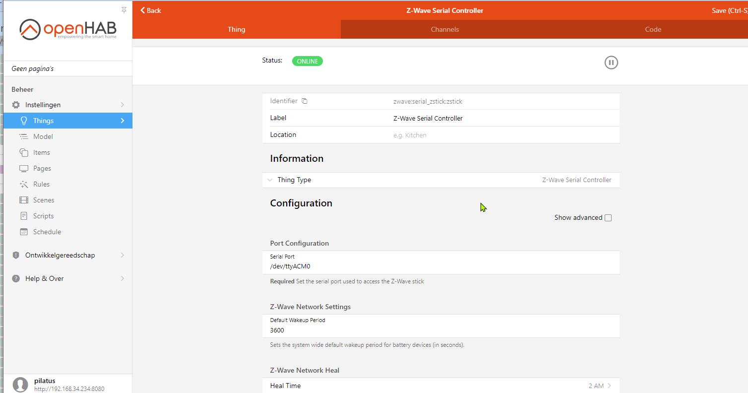The height and width of the screenshot is (393, 748).
Task: Expand the Thing Type information row
Action: tap(440, 180)
